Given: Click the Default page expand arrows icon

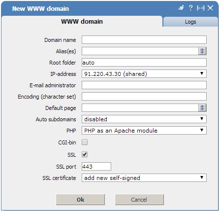Looking at the screenshot, I should click(202, 108).
